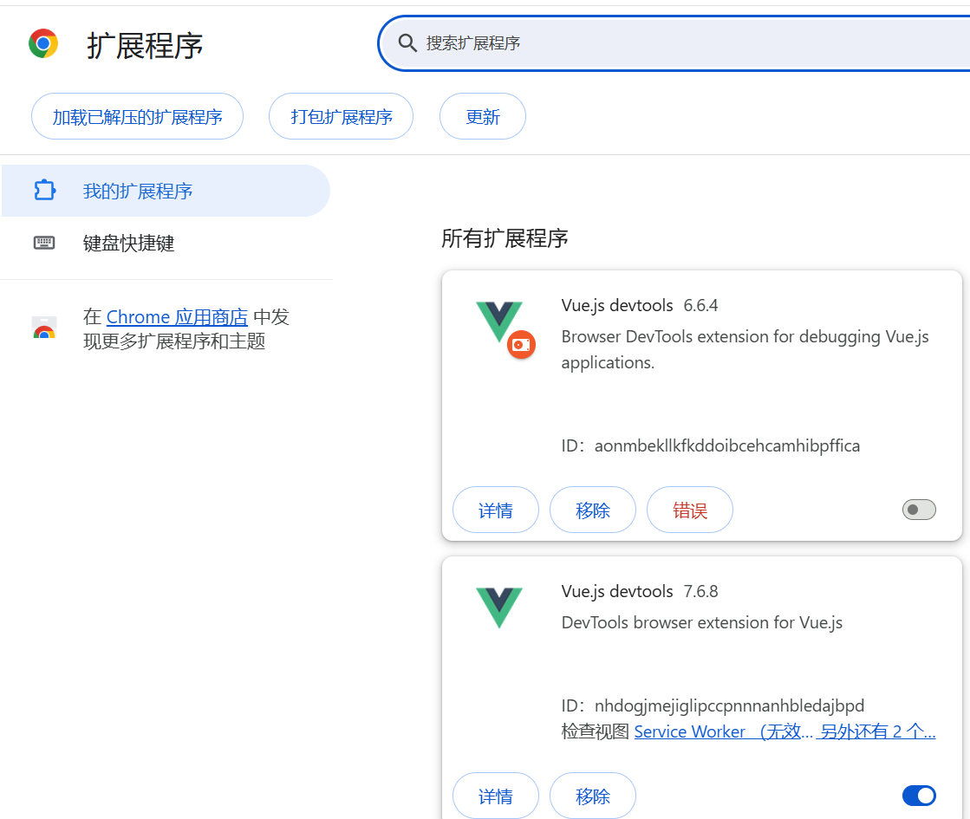The height and width of the screenshot is (819, 970).
Task: Click description 'DevTools browser extension for Vue.js'
Action: click(x=701, y=622)
